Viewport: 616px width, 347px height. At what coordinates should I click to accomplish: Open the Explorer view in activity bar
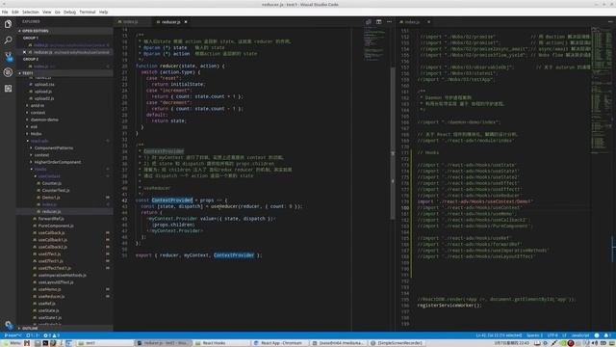click(8, 24)
